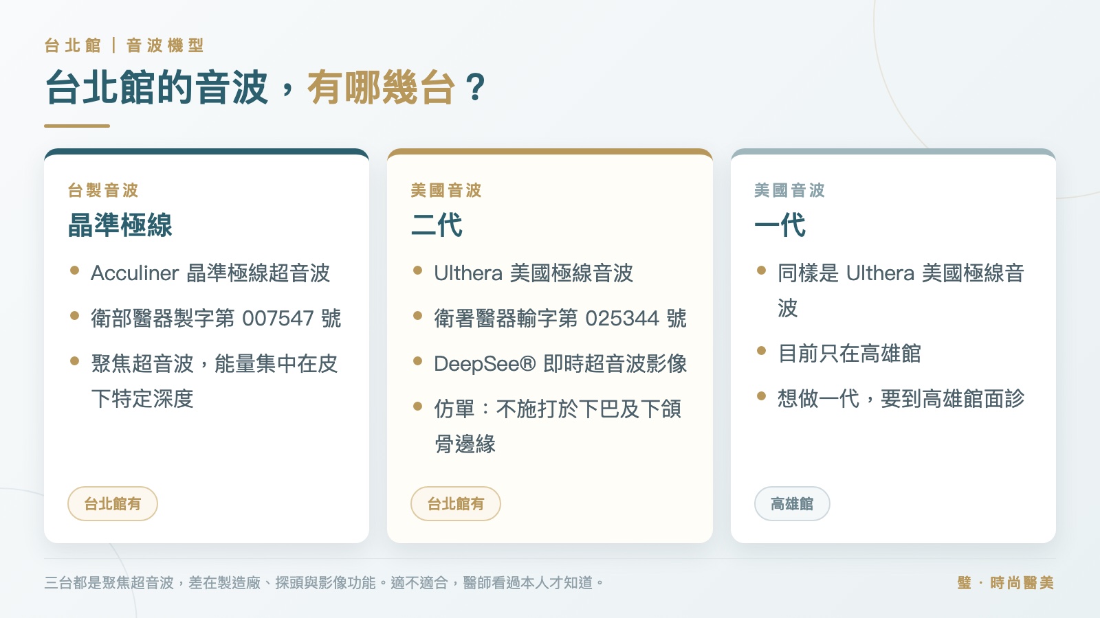Click the heading 台北館的音波，有哪幾台？
Image resolution: width=1100 pixels, height=618 pixels.
[266, 88]
